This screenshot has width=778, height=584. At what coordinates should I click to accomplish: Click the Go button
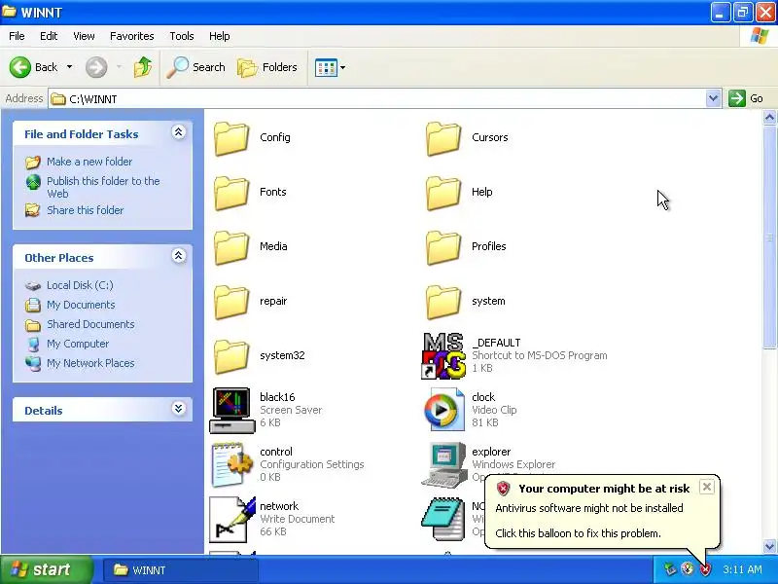coord(746,98)
